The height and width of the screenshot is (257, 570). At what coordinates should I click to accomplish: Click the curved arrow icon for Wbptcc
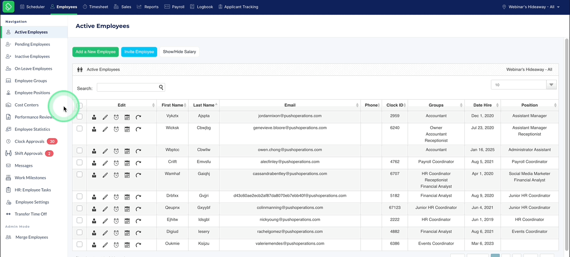pyautogui.click(x=138, y=151)
